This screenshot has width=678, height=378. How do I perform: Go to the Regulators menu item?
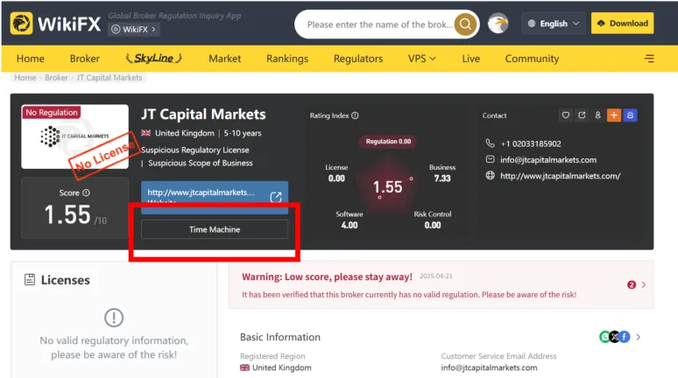(358, 59)
